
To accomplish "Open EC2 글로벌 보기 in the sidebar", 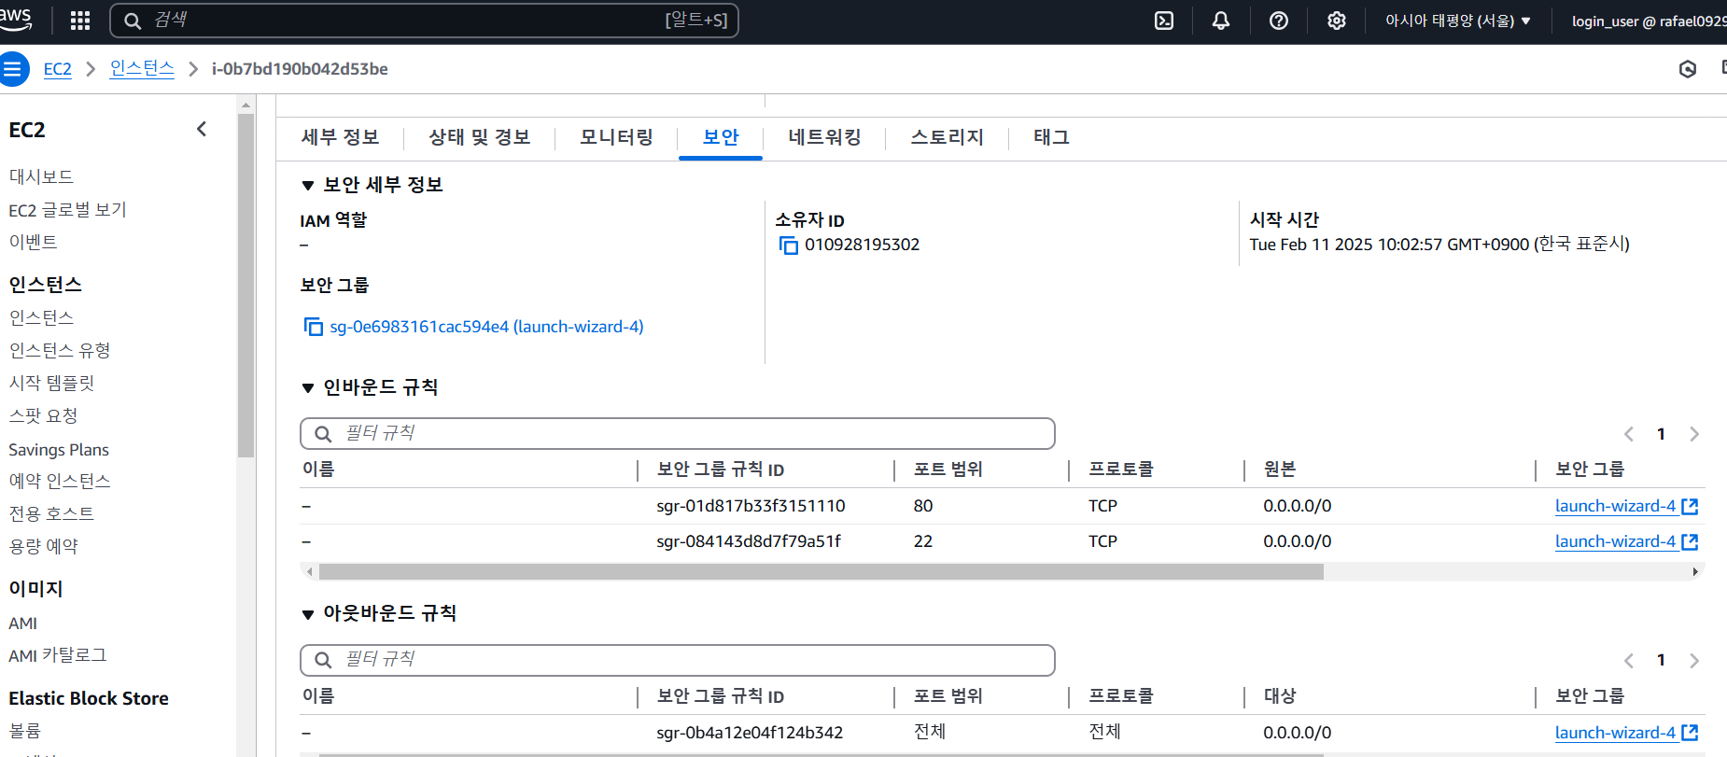I will (68, 210).
